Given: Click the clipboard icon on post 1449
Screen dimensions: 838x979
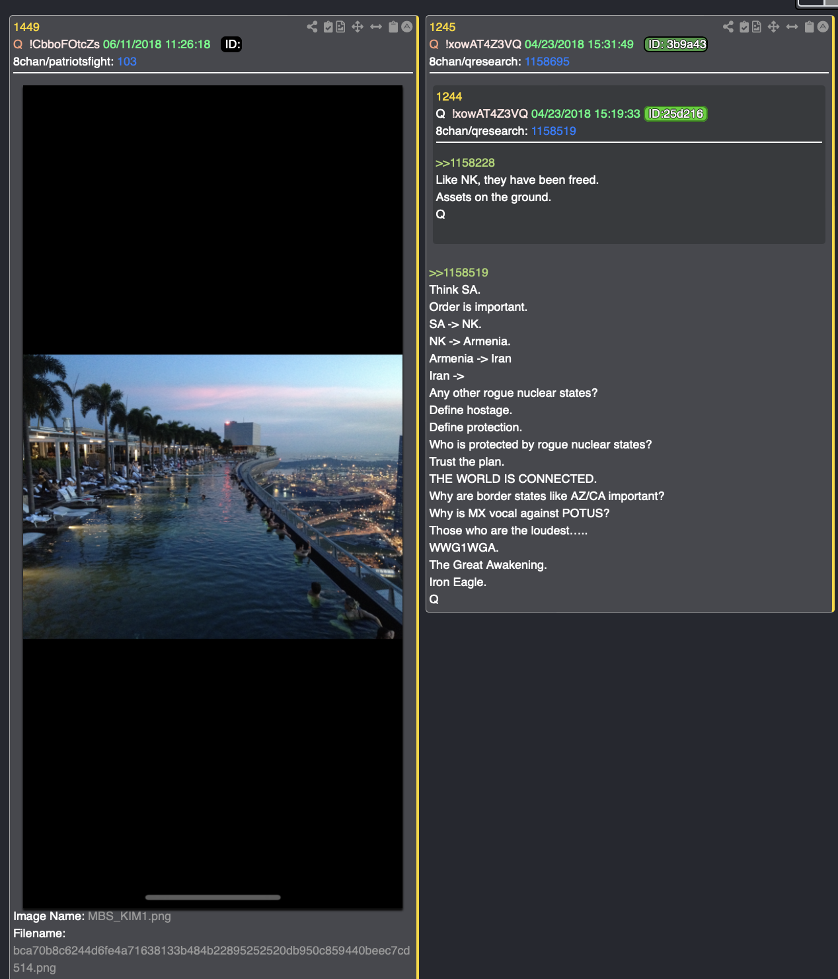Looking at the screenshot, I should click(x=393, y=26).
